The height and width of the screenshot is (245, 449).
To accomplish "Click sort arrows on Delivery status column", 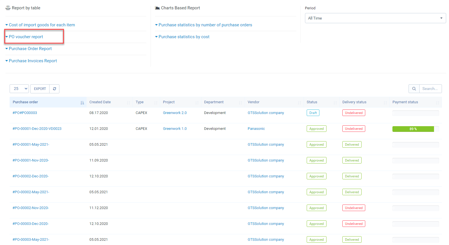I will tap(385, 102).
